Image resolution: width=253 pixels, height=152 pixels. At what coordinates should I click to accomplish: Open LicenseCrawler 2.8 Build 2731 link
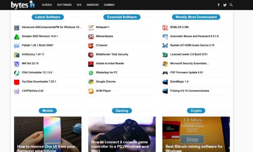click(x=189, y=54)
